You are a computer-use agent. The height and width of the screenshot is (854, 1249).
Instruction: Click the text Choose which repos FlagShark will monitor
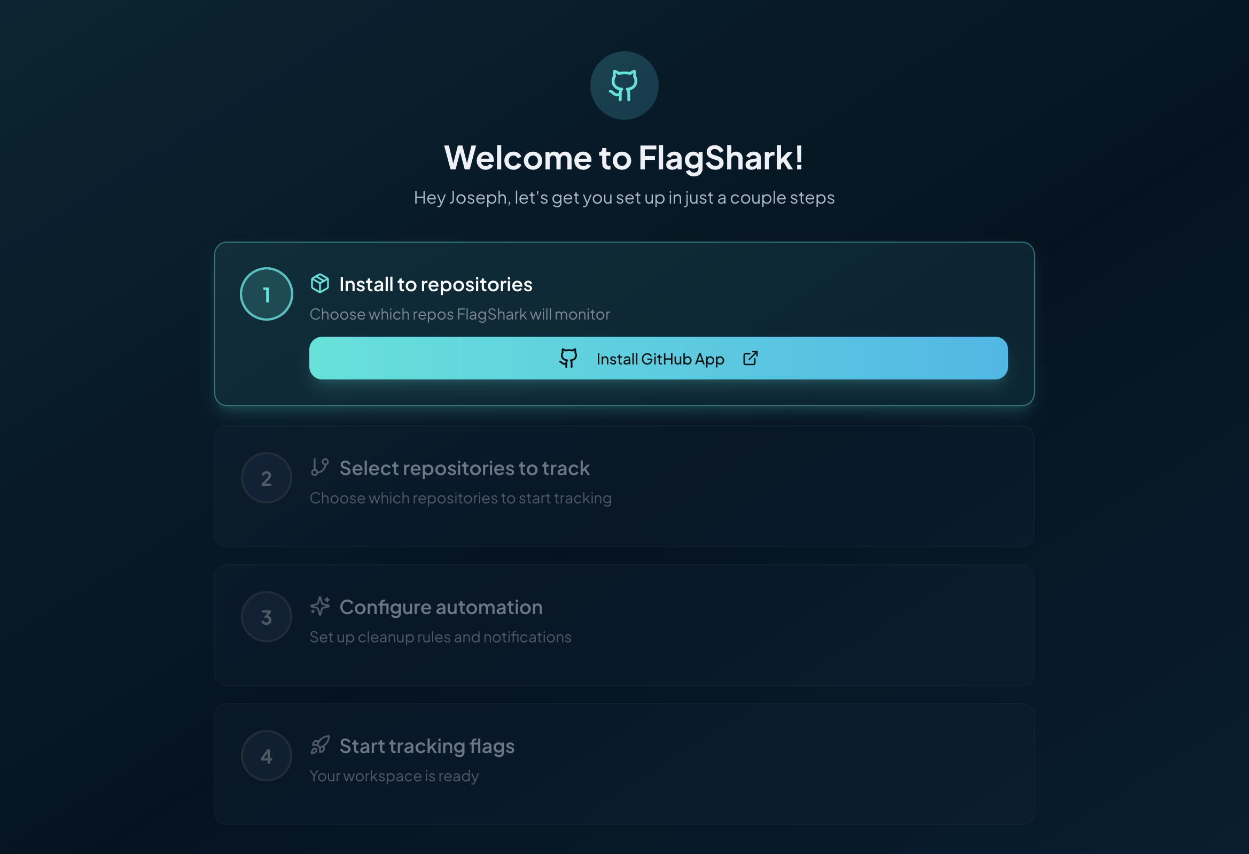click(x=459, y=314)
